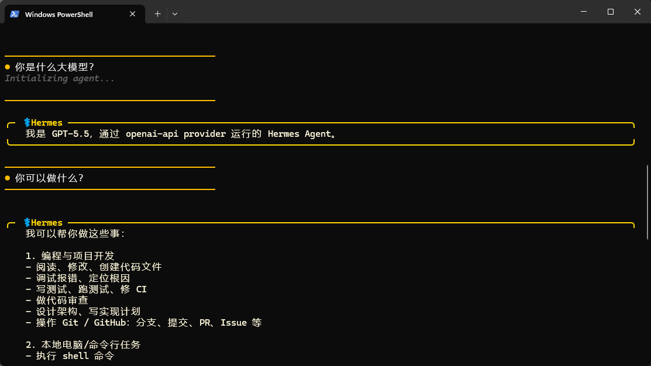Close the terminal window
651x366 pixels.
[638, 12]
